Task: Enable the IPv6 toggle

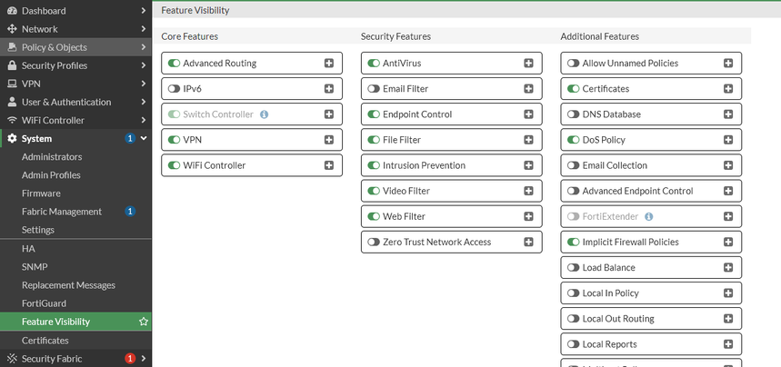Action: pos(174,89)
